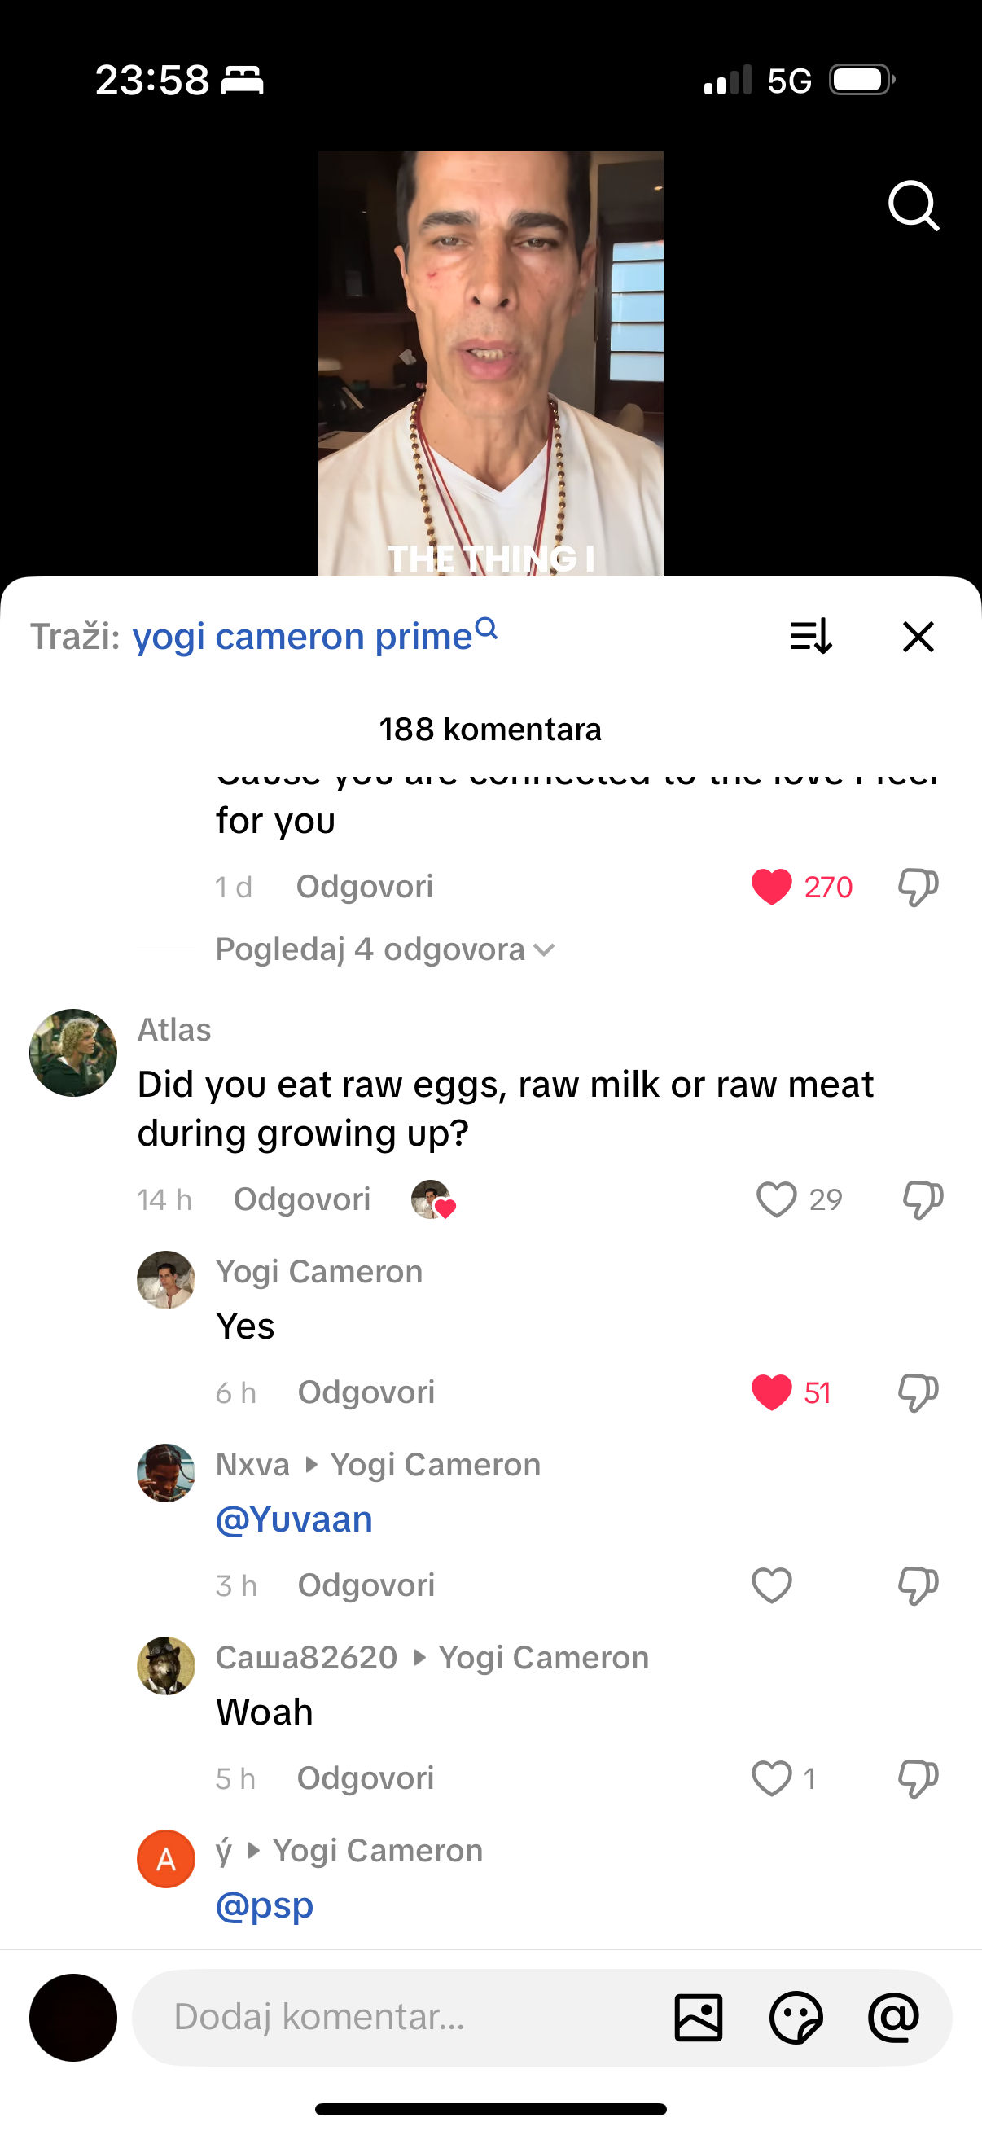This screenshot has height=2135, width=982.
Task: Open image attachment icon in comment box
Action: point(699,2017)
